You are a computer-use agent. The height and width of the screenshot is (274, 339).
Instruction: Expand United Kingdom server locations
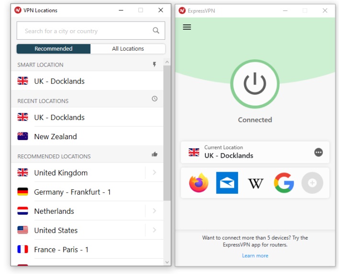coord(154,173)
